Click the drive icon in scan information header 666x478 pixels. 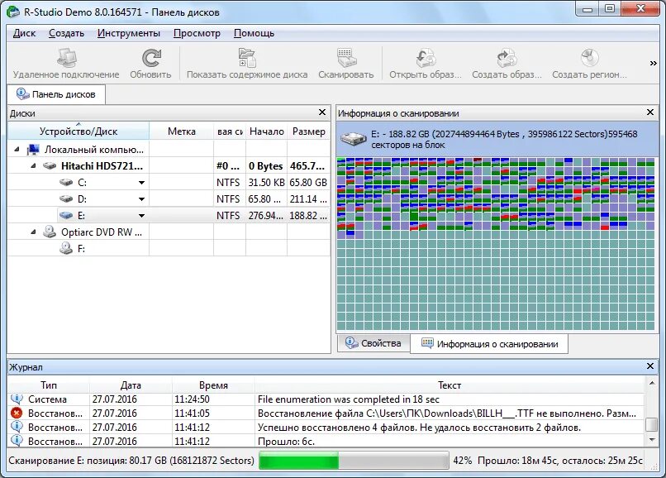tap(353, 139)
